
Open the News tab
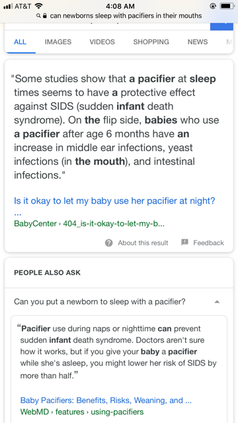tap(198, 42)
